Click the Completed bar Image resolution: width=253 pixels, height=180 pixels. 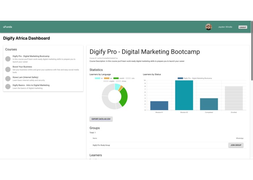point(209,104)
